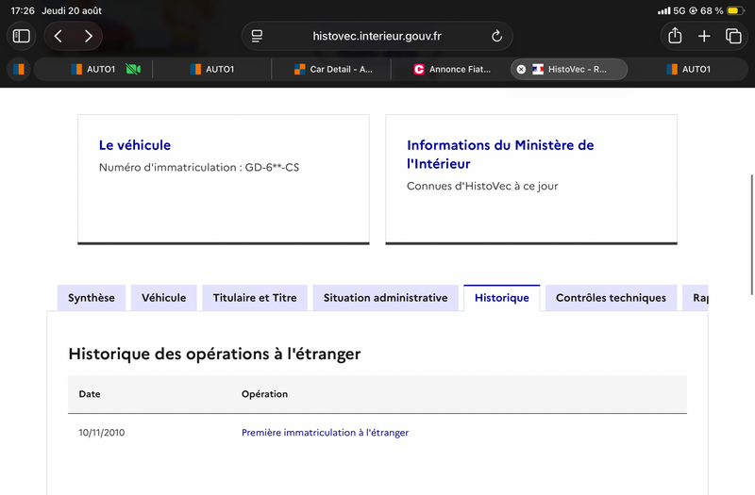
Task: Select the HistoVec browser tab
Action: click(569, 69)
